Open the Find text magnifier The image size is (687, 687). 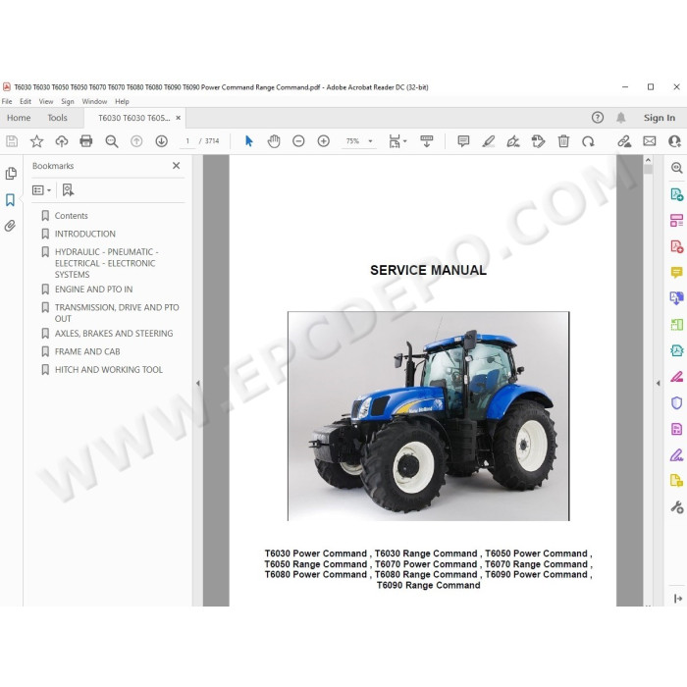(x=112, y=141)
